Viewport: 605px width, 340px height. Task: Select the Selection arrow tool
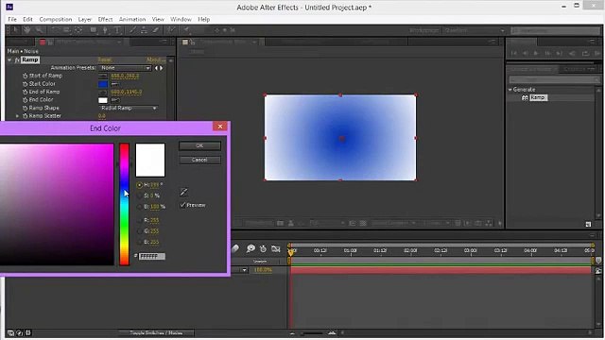coord(16,30)
